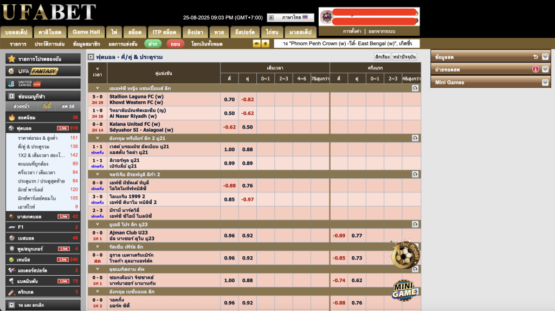
Task: Click the badminton shuttlecock icon
Action: (12, 281)
